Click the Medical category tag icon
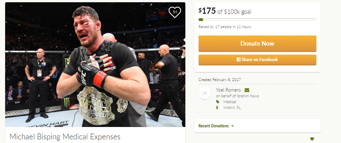Image resolution: width=341 pixels, height=143 pixels. tap(218, 102)
